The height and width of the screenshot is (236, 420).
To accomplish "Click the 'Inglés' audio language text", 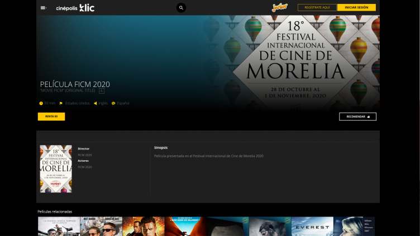I will [103, 103].
